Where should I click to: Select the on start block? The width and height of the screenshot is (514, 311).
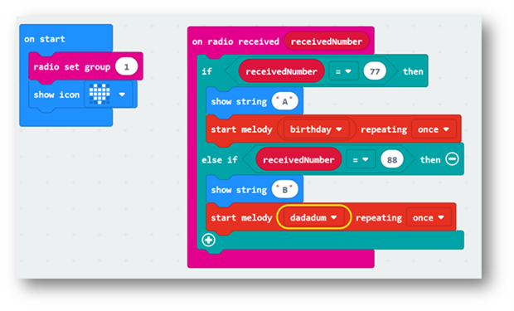tap(45, 39)
